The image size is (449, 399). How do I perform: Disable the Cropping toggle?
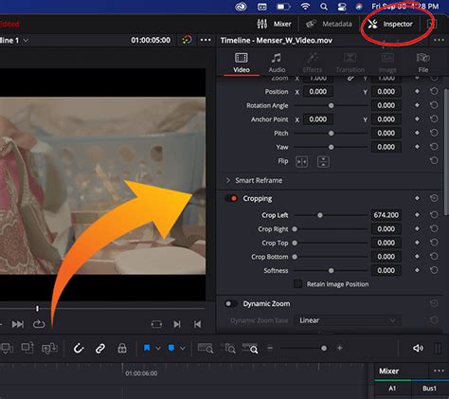coord(231,198)
